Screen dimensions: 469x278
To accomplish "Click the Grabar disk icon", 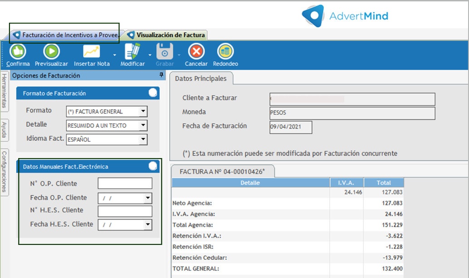I will pyautogui.click(x=165, y=51).
